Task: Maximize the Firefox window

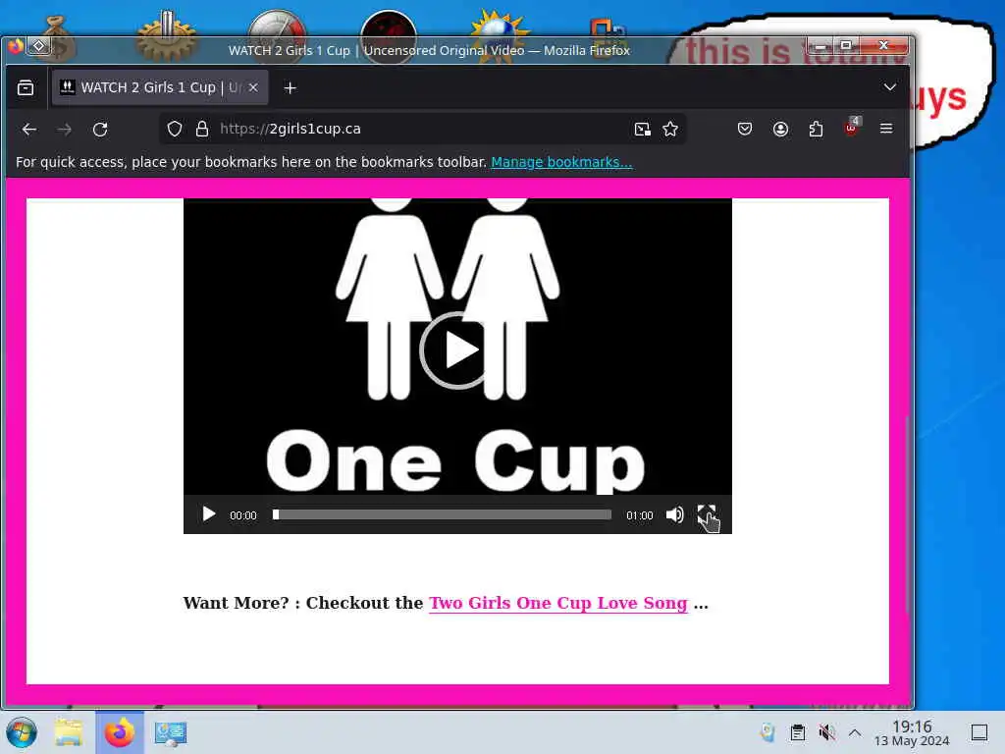Action: [x=845, y=45]
